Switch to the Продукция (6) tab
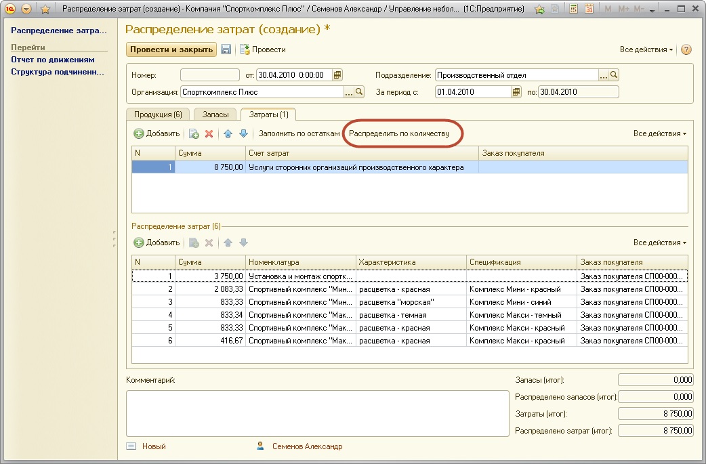Screen dimensions: 706x464 158,114
